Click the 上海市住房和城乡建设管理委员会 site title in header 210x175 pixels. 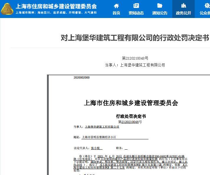coord(56,6)
